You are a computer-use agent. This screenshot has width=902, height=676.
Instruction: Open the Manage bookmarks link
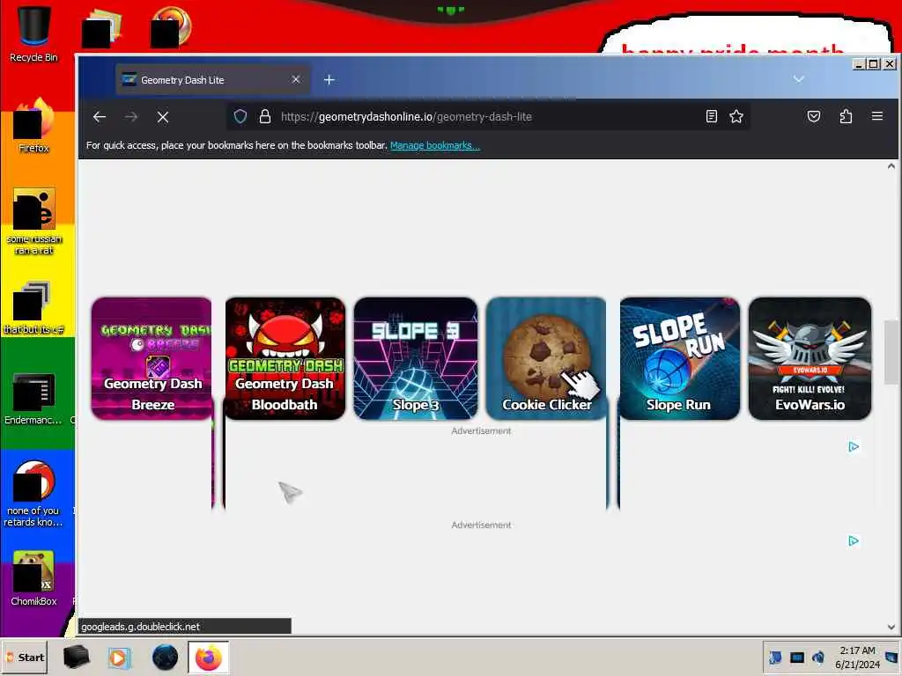[435, 145]
